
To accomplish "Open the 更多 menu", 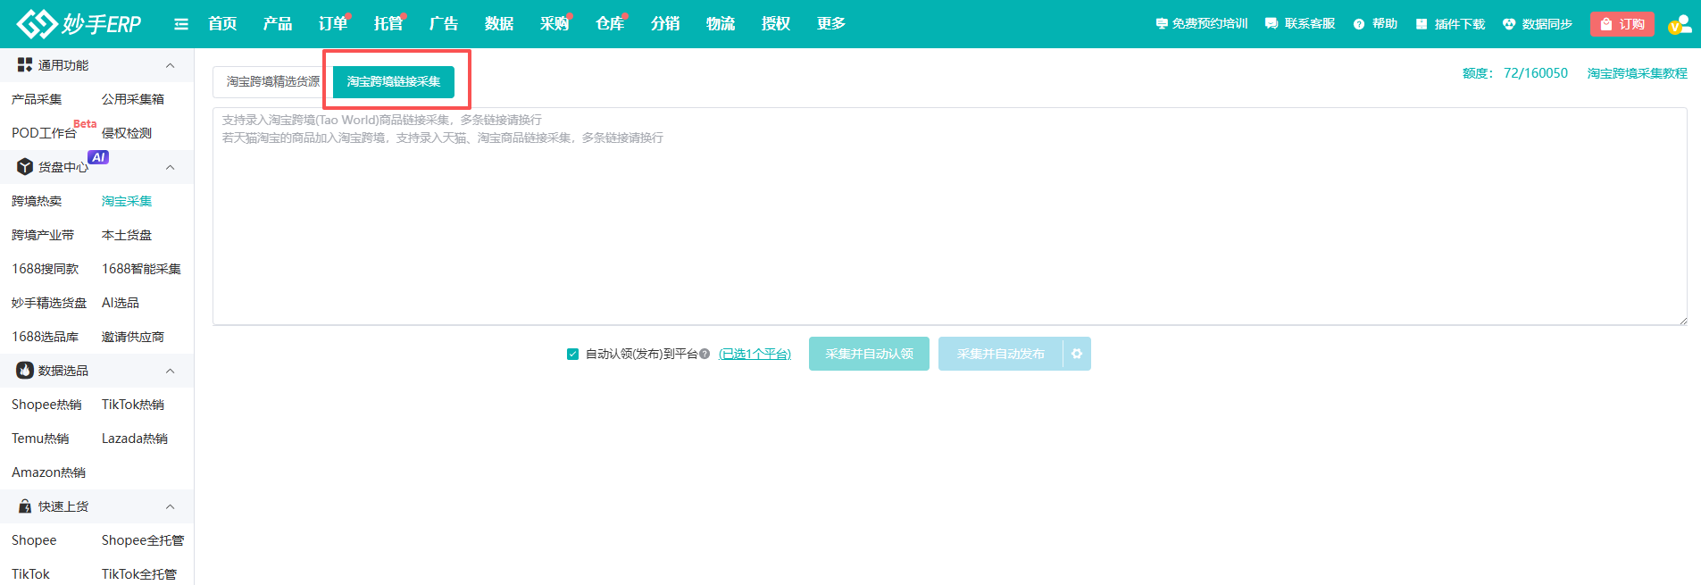I will pos(831,23).
